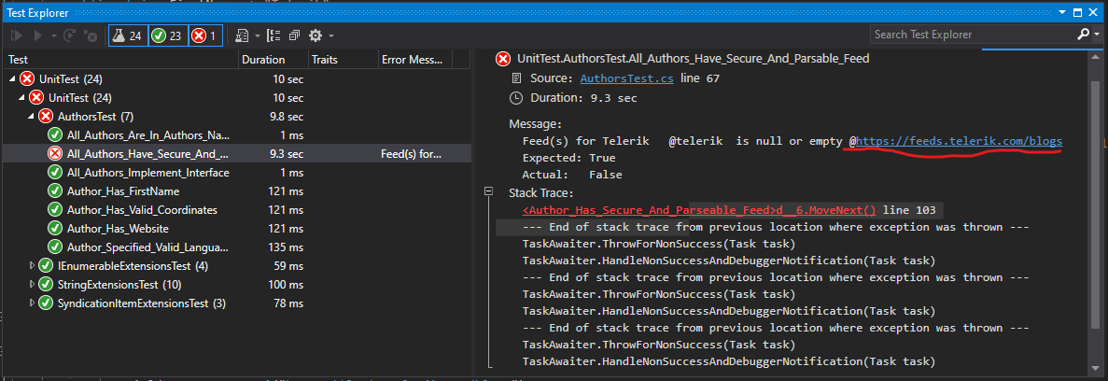Click the Search Test Explorer field
This screenshot has width=1108, height=381.
(971, 34)
